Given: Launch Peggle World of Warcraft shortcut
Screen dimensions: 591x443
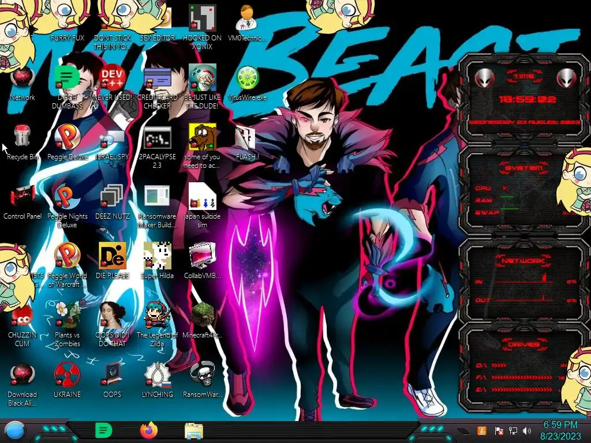Looking at the screenshot, I should click(68, 265).
